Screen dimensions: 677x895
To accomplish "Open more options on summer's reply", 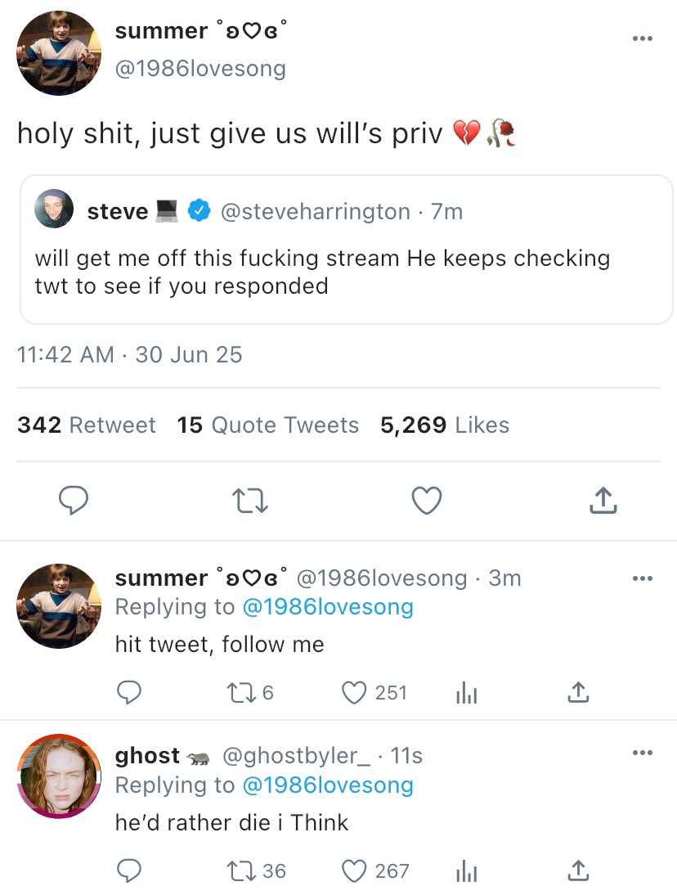I will point(643,578).
